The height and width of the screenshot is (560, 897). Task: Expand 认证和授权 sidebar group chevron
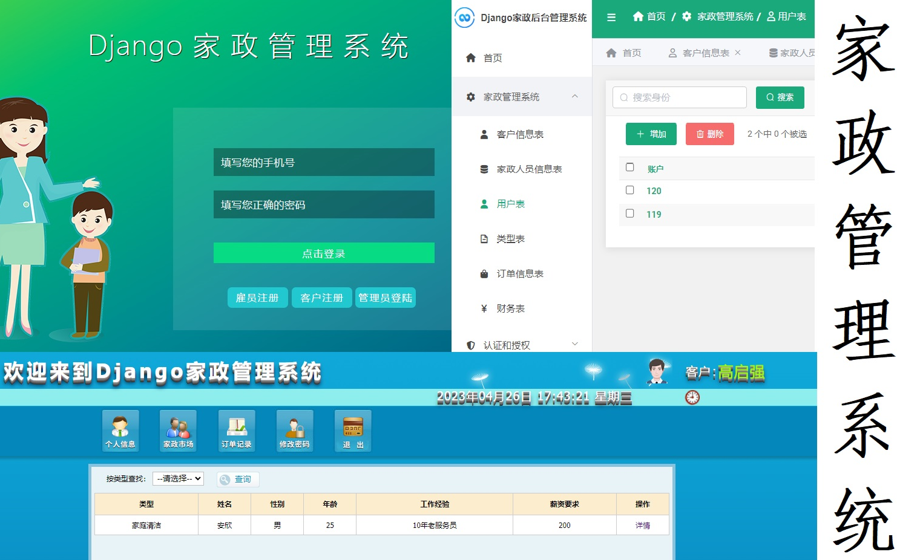tap(575, 344)
